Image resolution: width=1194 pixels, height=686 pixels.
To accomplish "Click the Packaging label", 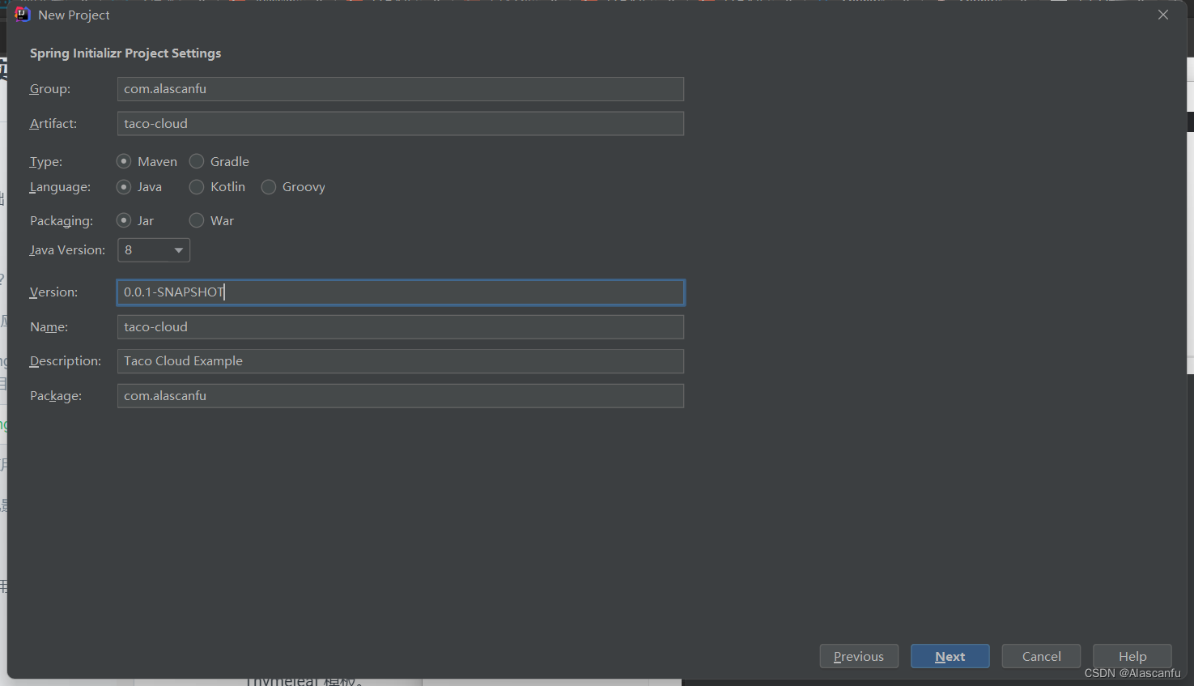I will click(x=62, y=221).
